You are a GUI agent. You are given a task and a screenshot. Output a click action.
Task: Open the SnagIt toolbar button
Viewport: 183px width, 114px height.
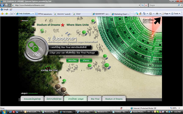pos(5,9)
